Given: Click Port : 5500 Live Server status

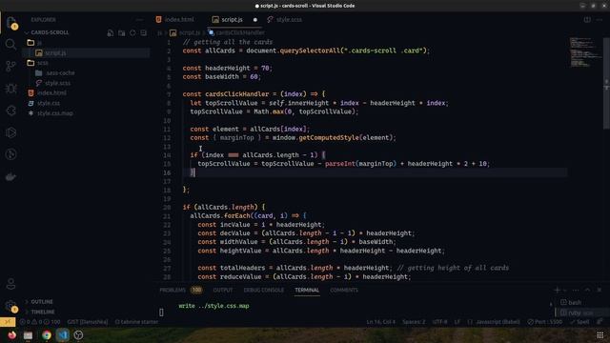Looking at the screenshot, I should coord(544,322).
